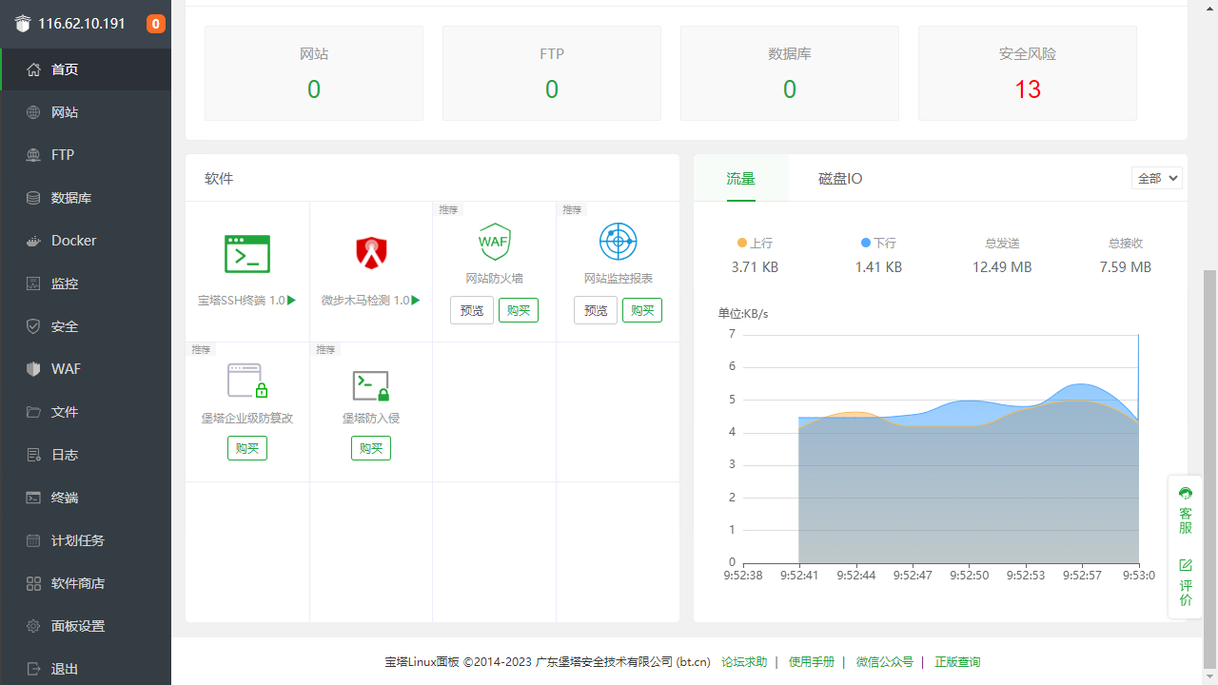This screenshot has width=1218, height=685.
Task: Click the server IP 116.62.10.191
Action: (82, 24)
